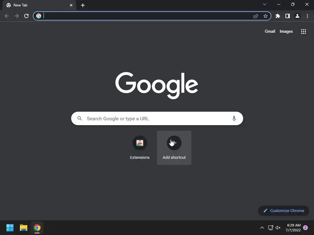Image resolution: width=314 pixels, height=235 pixels.
Task: Open File Explorer from taskbar
Action: [x=23, y=228]
